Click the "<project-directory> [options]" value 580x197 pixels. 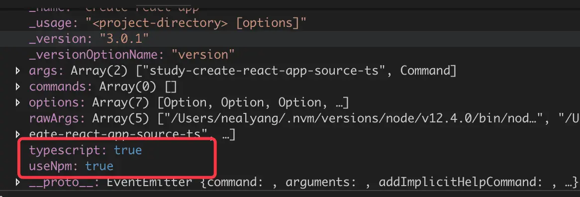pos(196,23)
